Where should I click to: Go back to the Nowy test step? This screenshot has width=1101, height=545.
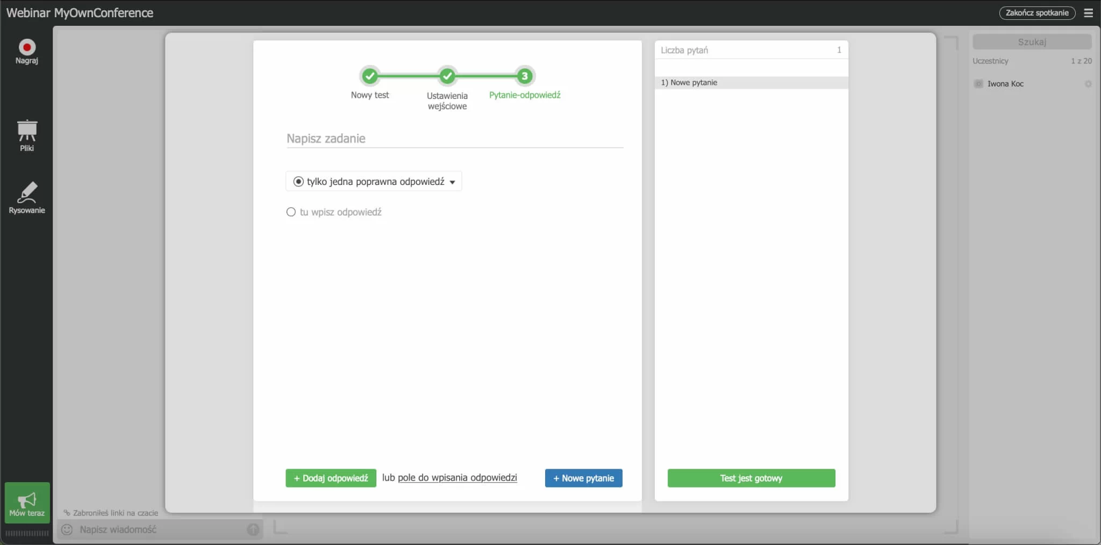(370, 76)
